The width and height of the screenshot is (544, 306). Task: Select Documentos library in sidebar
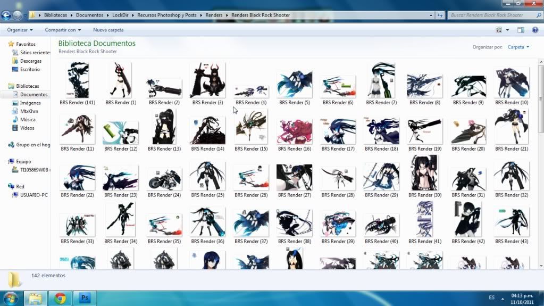[x=30, y=95]
